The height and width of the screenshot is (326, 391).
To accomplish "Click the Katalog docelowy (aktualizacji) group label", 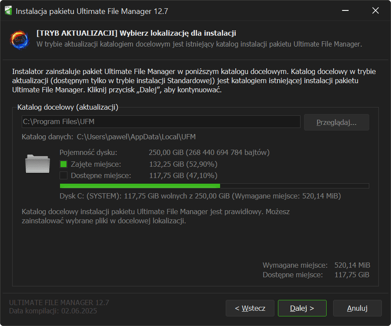I will point(67,107).
